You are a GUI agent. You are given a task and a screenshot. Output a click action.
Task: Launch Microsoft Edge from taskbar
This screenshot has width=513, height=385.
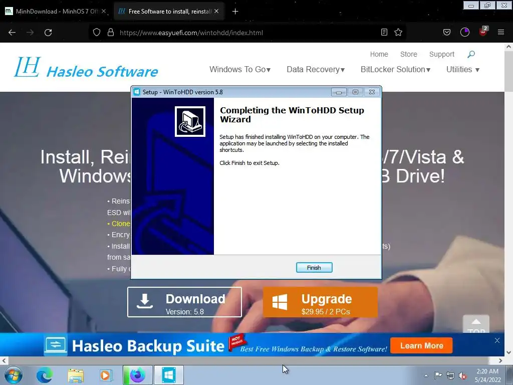tap(45, 375)
